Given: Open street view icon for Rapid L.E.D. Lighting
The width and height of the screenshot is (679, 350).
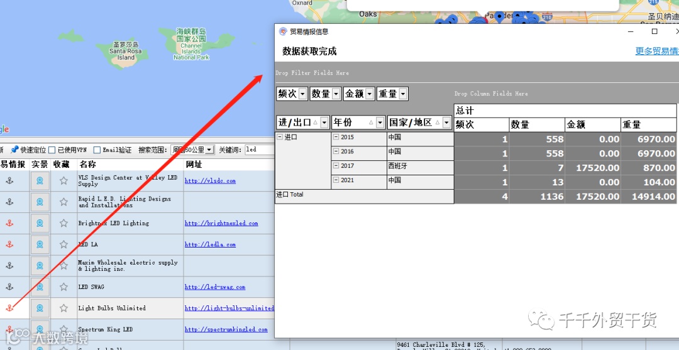Looking at the screenshot, I should pos(40,202).
